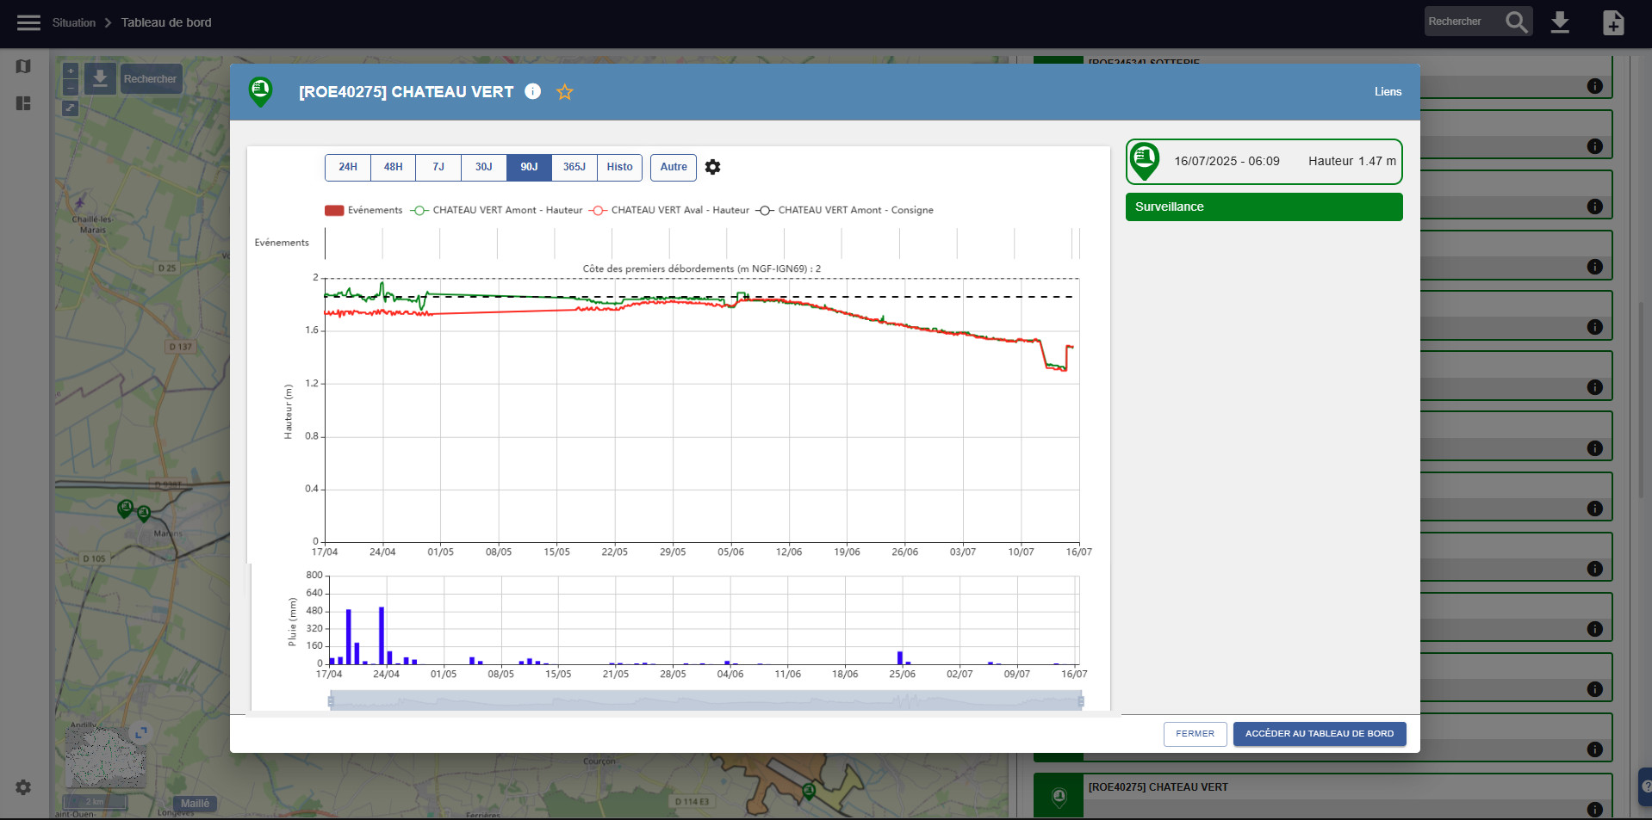1652x820 pixels.
Task: Click Rechercher button on the map
Action: click(x=151, y=78)
